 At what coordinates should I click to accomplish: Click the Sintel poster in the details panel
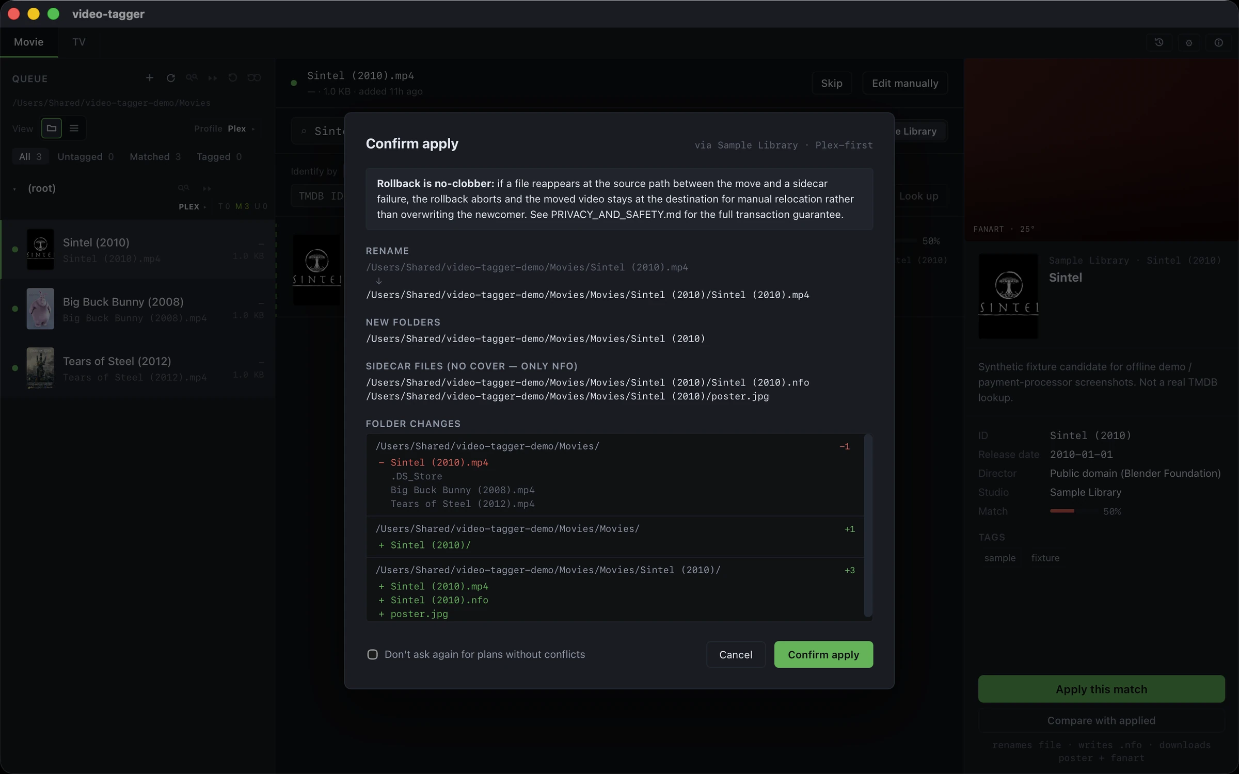(1008, 296)
